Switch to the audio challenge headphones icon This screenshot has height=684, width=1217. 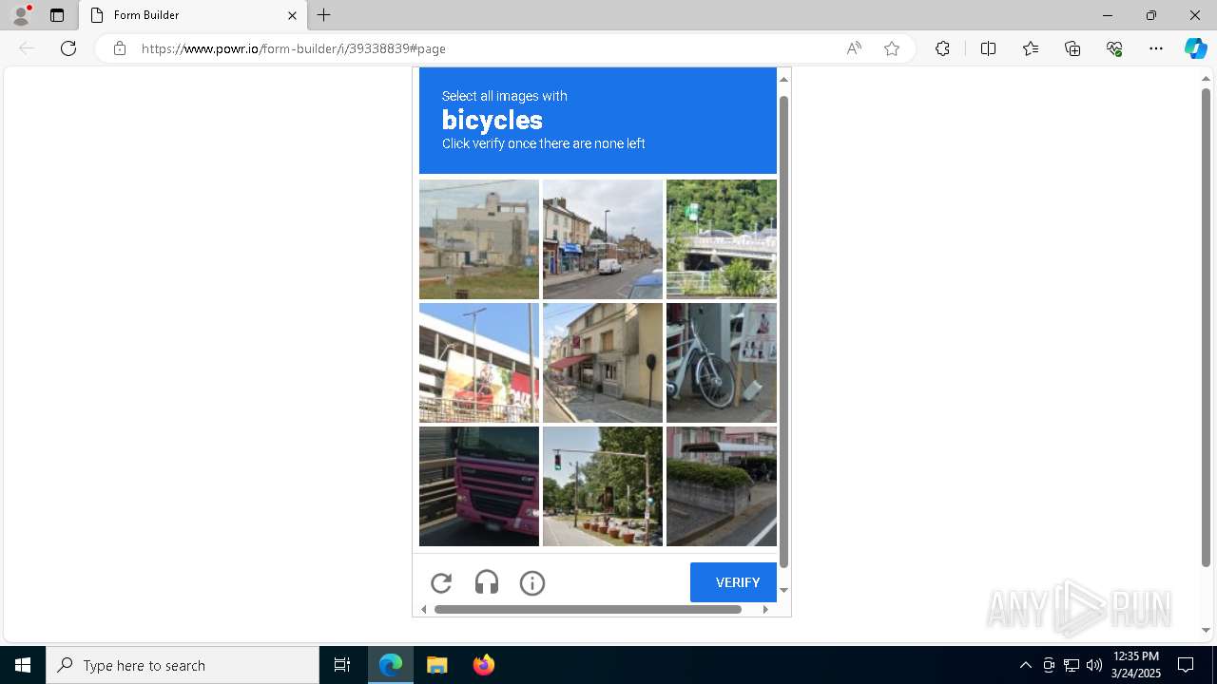487,583
